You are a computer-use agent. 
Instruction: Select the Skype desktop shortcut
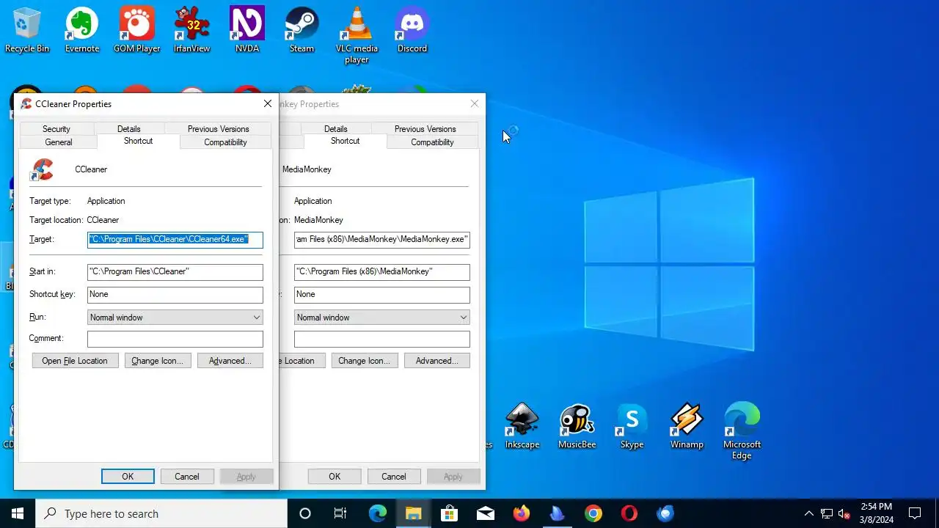click(632, 426)
